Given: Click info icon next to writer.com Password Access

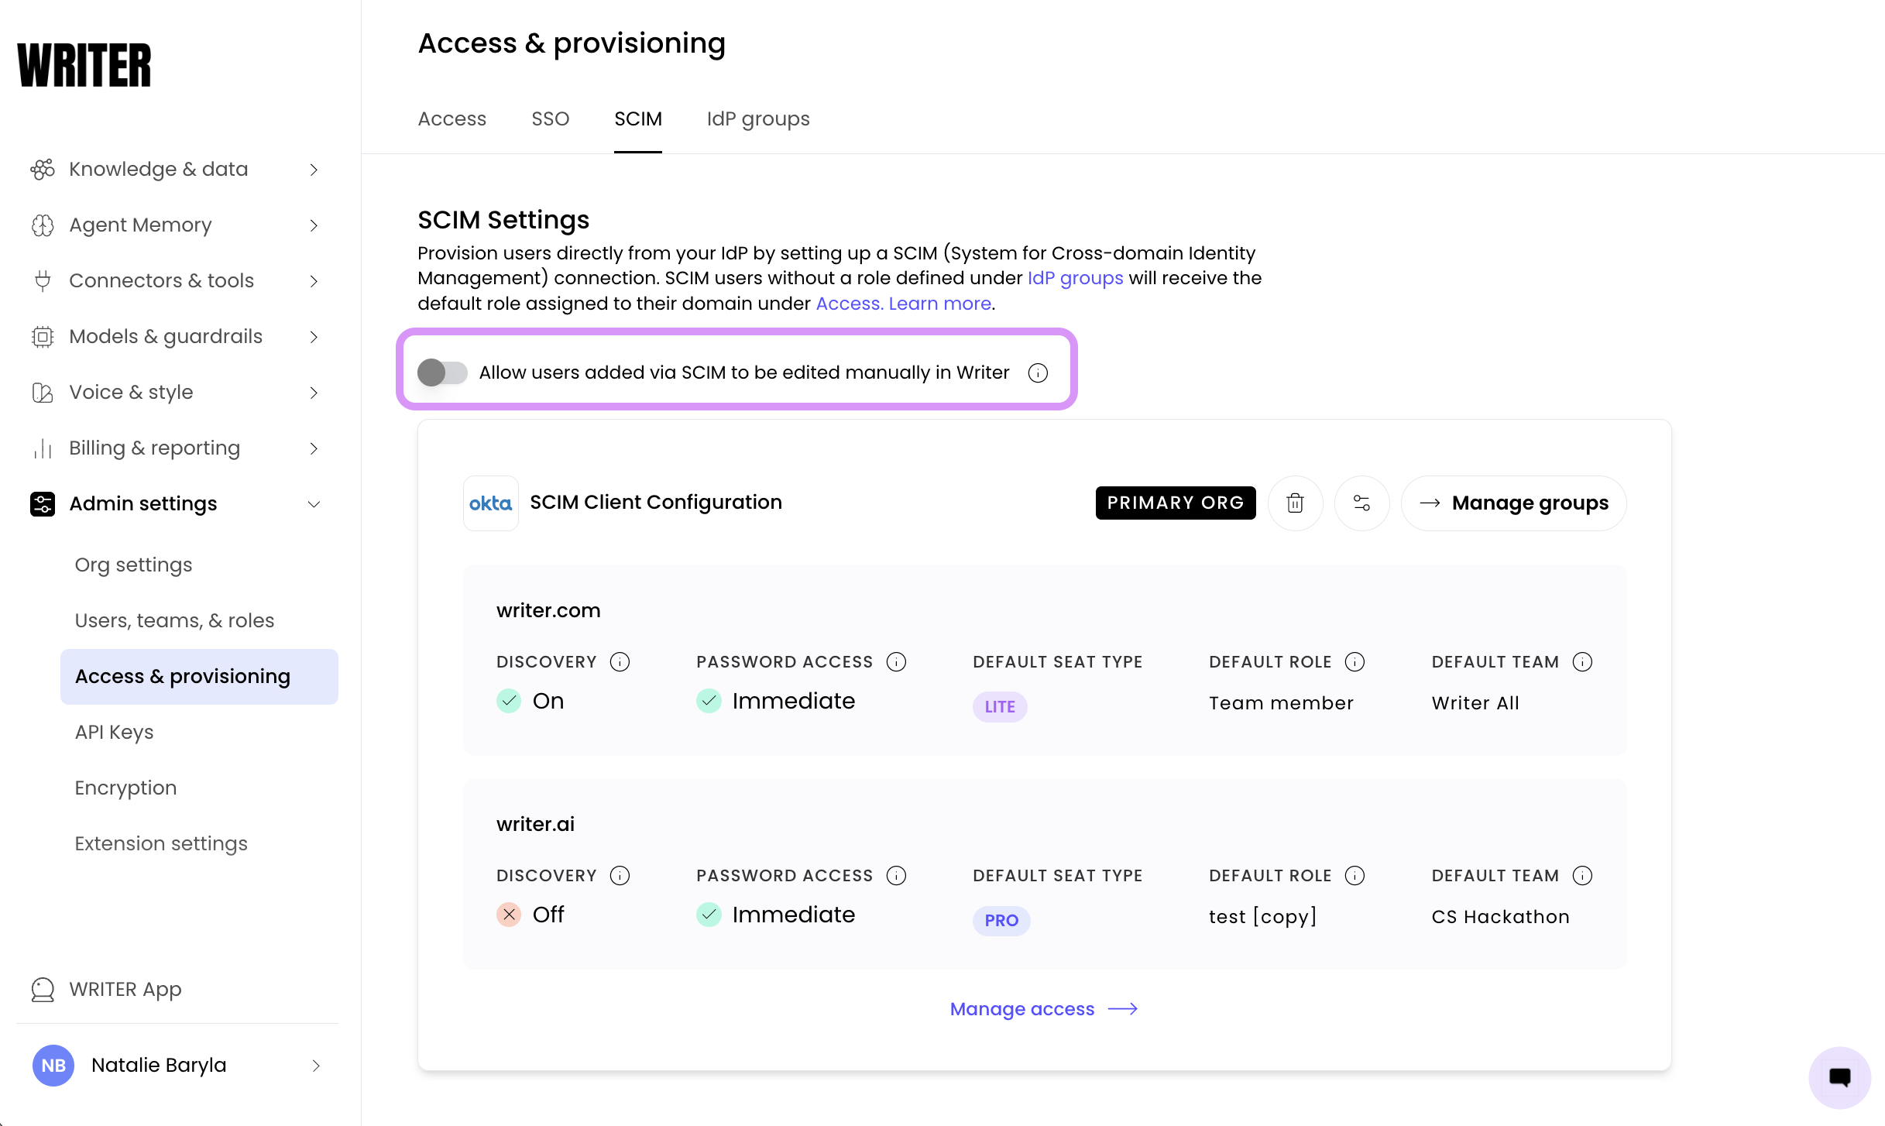Looking at the screenshot, I should point(896,662).
